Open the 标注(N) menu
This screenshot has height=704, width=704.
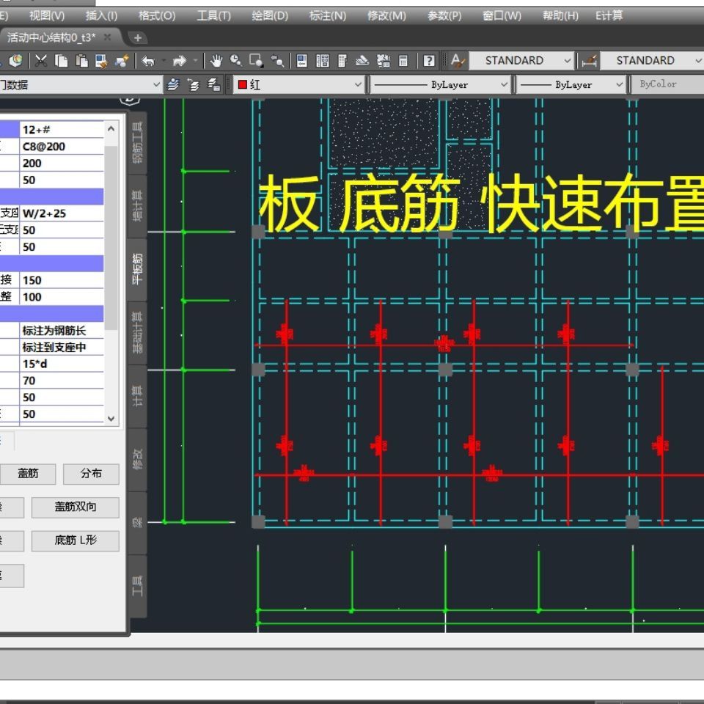coord(327,15)
